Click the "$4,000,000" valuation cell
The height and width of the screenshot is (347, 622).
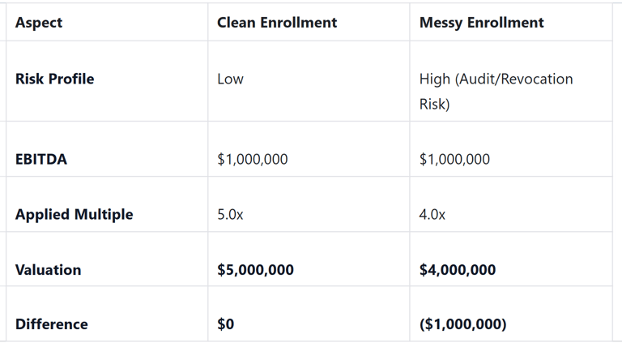[458, 270]
